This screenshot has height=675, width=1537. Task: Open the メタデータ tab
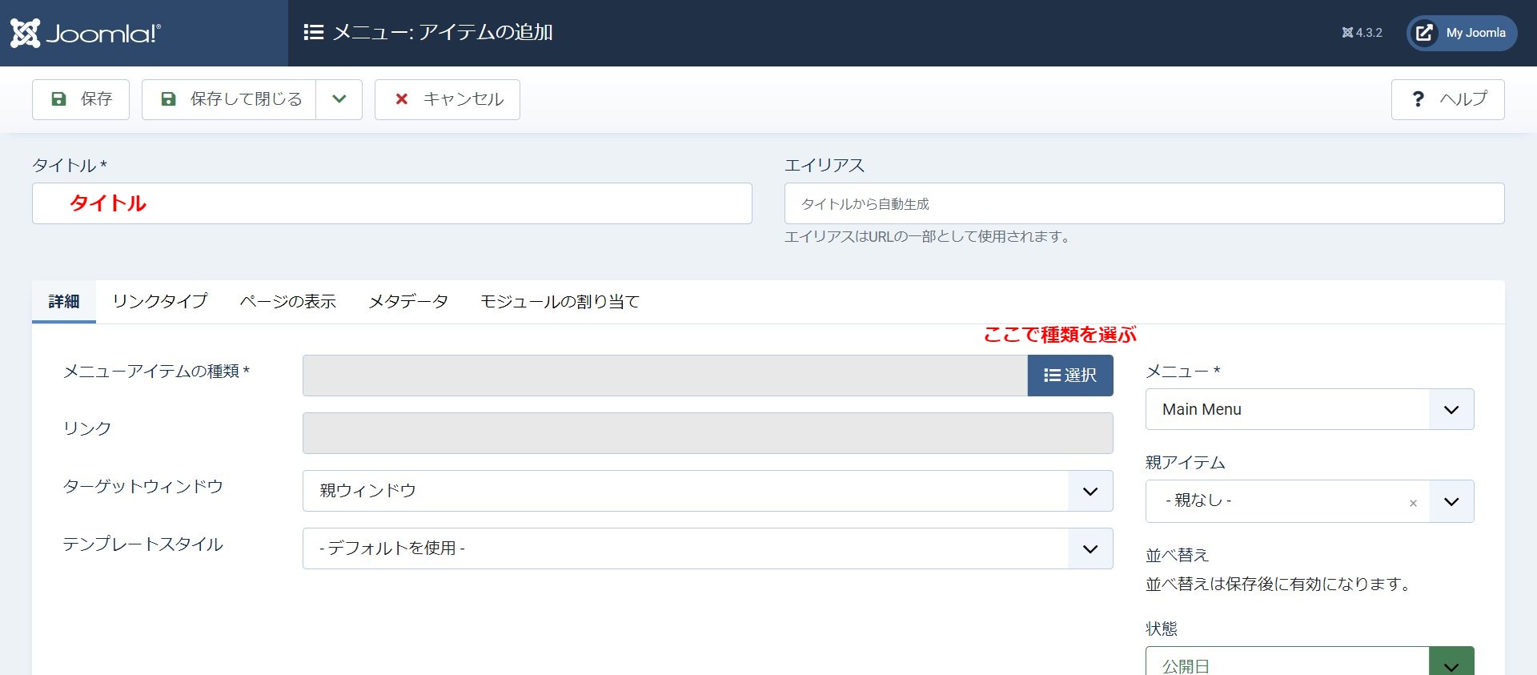point(408,301)
